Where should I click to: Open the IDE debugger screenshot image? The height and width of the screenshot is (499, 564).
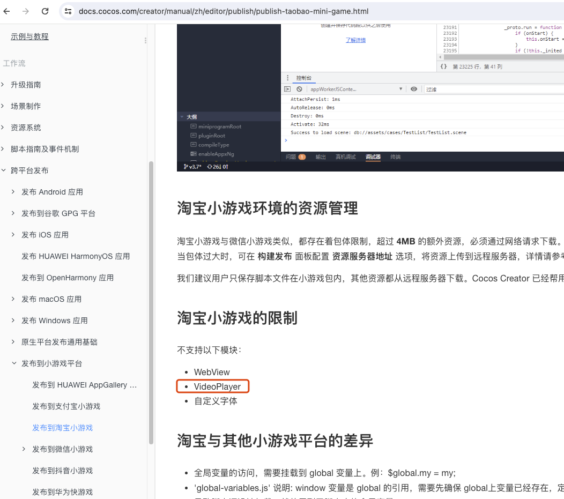point(370,98)
